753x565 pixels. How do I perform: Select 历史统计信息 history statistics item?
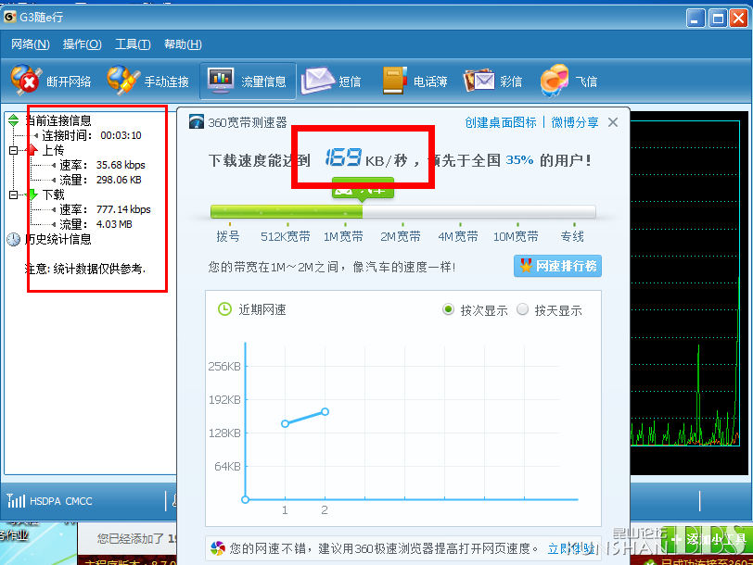click(x=57, y=239)
